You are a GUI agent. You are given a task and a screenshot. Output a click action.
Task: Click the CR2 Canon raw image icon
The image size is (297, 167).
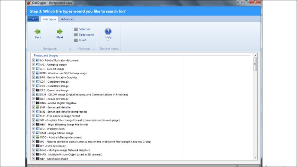(37, 90)
